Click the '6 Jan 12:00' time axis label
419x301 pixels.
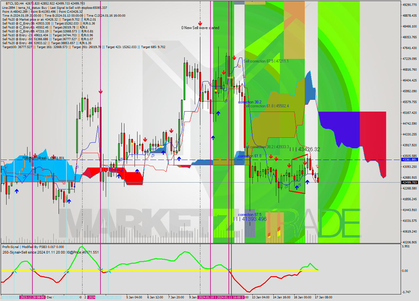[155, 297]
